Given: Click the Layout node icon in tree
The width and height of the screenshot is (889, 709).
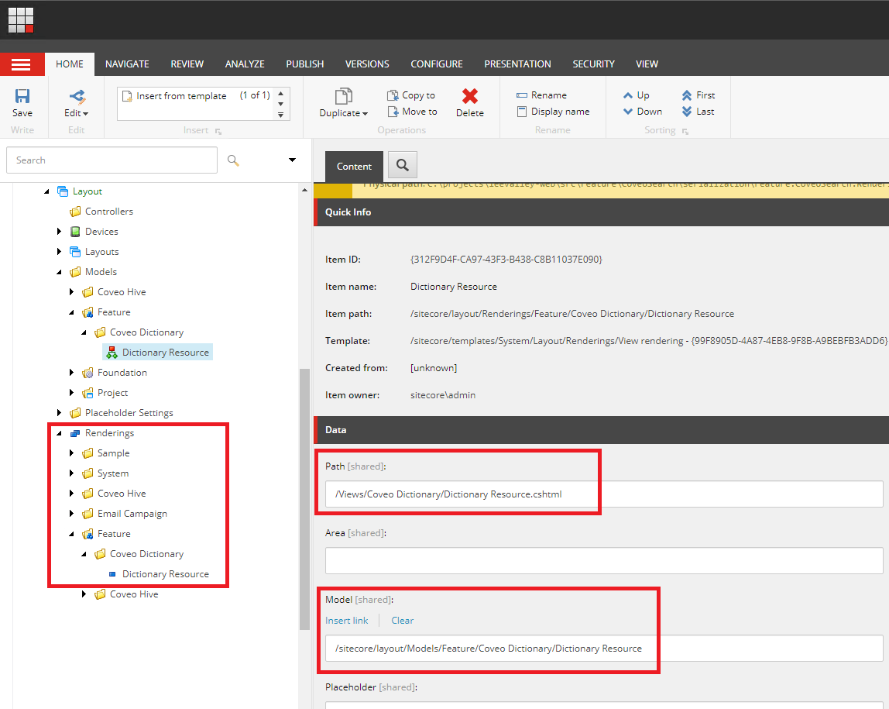Looking at the screenshot, I should tap(63, 191).
